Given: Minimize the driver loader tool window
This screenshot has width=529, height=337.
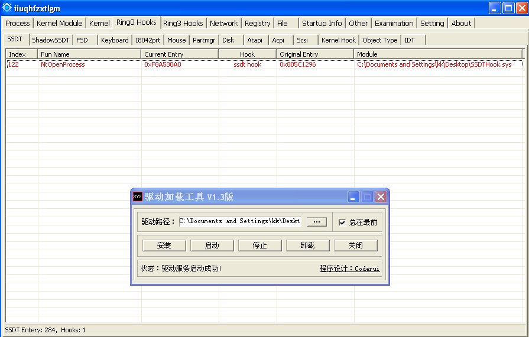Looking at the screenshot, I should 353,197.
